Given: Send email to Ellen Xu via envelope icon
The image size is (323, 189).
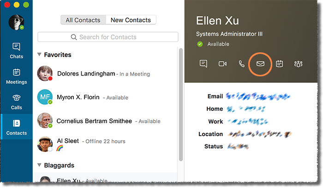Looking at the screenshot, I should pyautogui.click(x=260, y=64).
